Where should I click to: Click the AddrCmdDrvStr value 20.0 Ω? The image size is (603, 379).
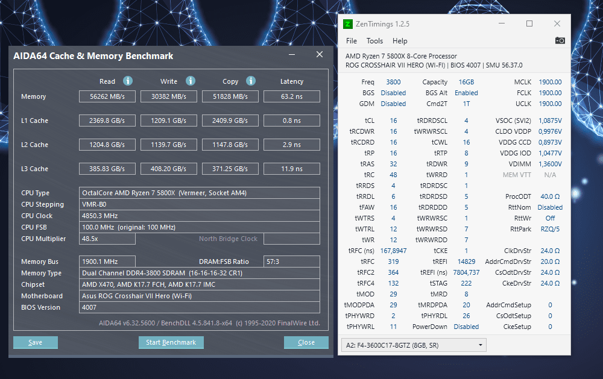click(x=550, y=262)
